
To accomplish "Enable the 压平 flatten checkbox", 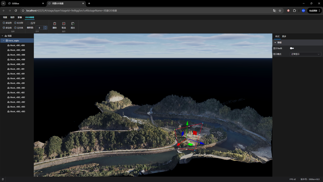I will (x=28, y=23).
